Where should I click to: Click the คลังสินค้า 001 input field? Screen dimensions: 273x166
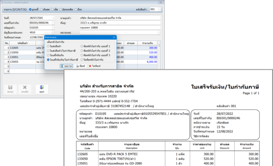click(154, 10)
